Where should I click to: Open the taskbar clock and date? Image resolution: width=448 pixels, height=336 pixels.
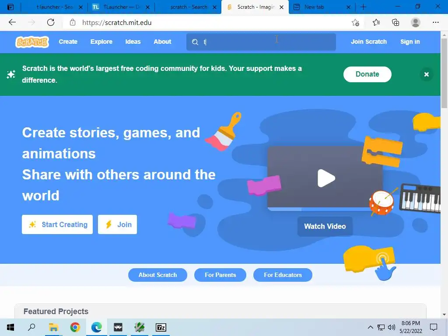(x=410, y=327)
